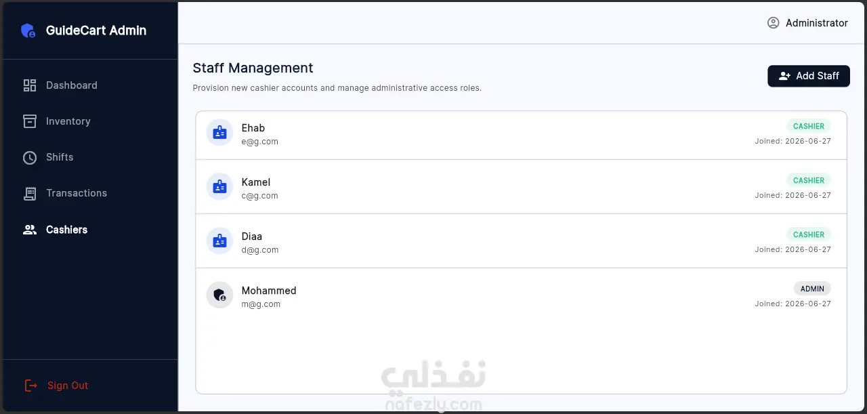Image resolution: width=867 pixels, height=414 pixels.
Task: Add a new staff member
Action: [809, 76]
